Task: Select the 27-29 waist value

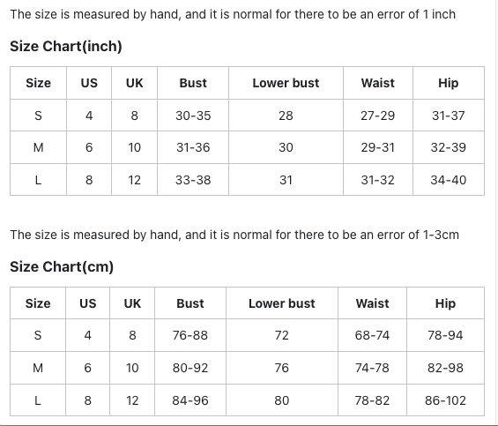Action: coord(377,116)
